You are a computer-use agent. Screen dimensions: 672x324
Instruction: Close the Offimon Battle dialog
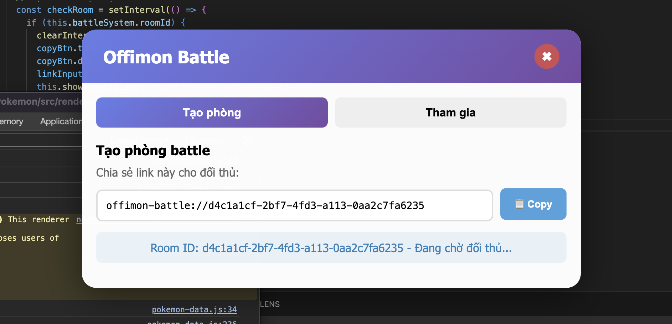pos(547,57)
